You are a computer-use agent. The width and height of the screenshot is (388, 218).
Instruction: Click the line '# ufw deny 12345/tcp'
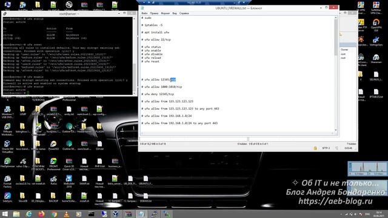point(158,94)
